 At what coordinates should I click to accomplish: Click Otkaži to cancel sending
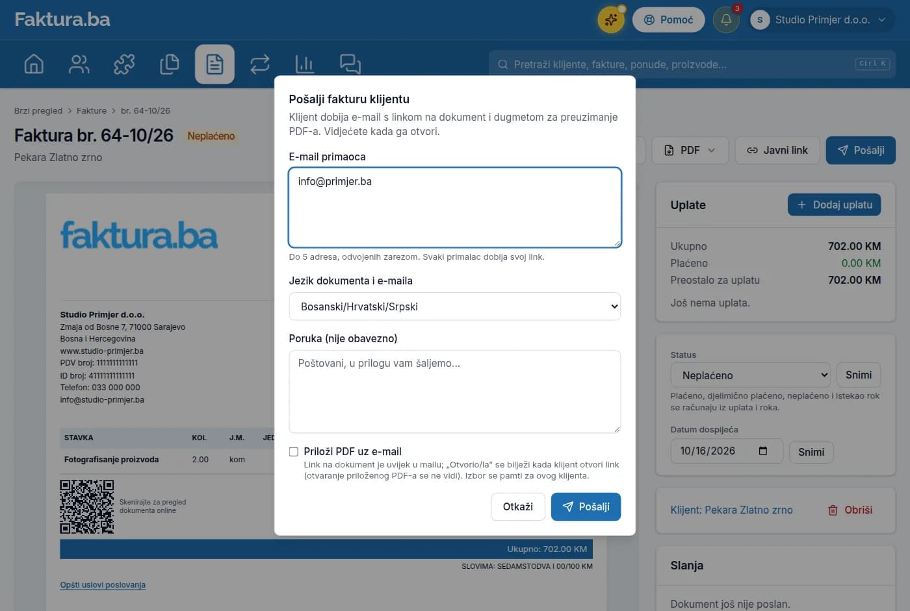518,506
